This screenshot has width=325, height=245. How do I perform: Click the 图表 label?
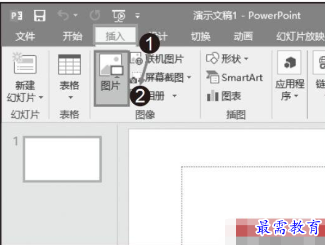click(x=231, y=96)
